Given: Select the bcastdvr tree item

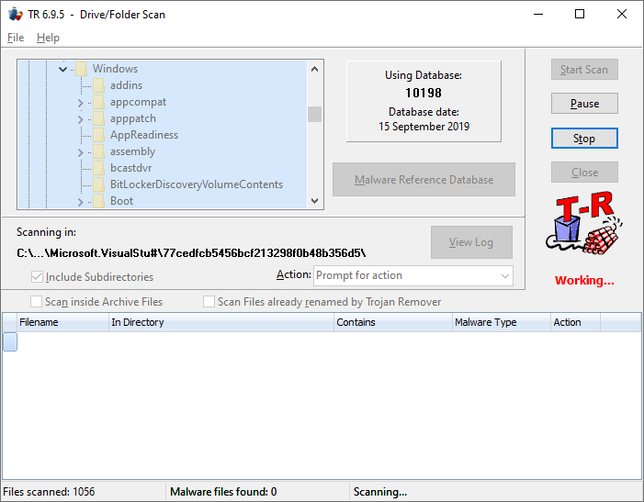Looking at the screenshot, I should [x=131, y=168].
